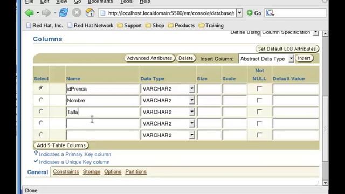Click the Stop loading icon
Viewport: 345px width, 194px height.
77,13
